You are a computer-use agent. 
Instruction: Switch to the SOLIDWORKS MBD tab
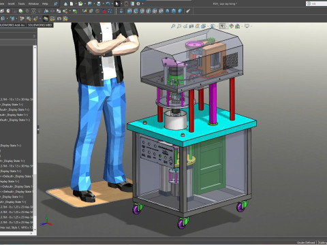click(40, 25)
